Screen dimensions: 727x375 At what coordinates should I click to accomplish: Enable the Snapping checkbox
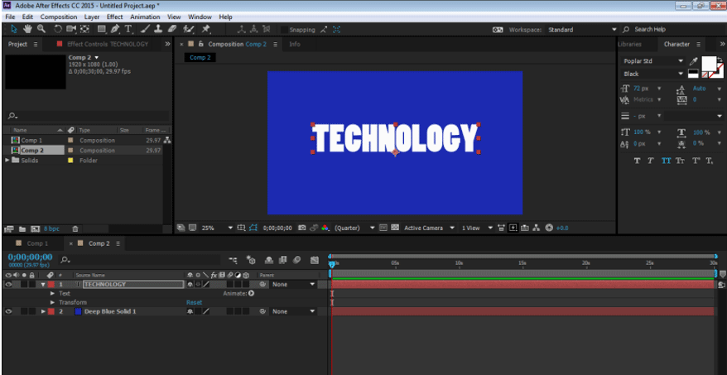pos(284,30)
